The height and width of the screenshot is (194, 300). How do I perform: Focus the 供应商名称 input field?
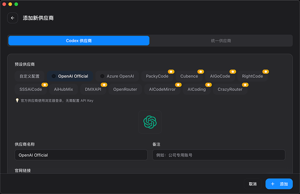81,155
